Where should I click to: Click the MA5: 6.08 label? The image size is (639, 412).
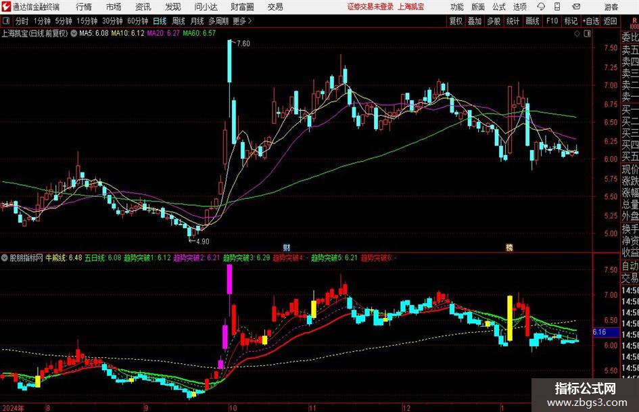94,33
